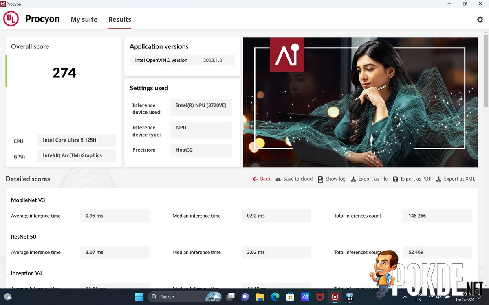Open Task View on the taskbar

pos(231,297)
